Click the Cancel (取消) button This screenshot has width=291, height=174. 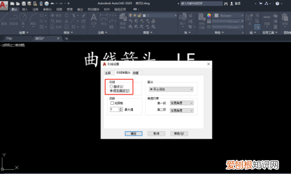156,133
